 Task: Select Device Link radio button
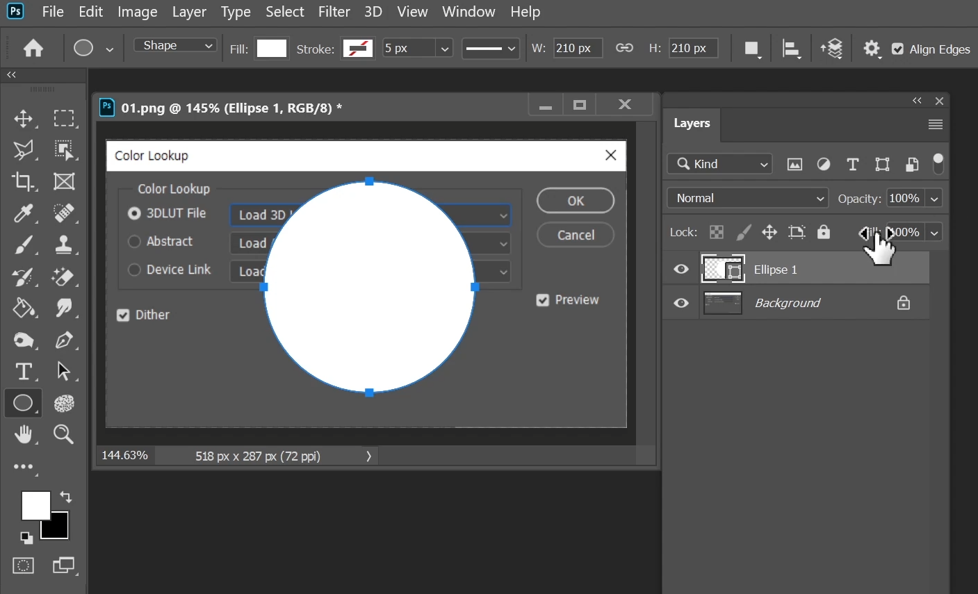coord(134,270)
